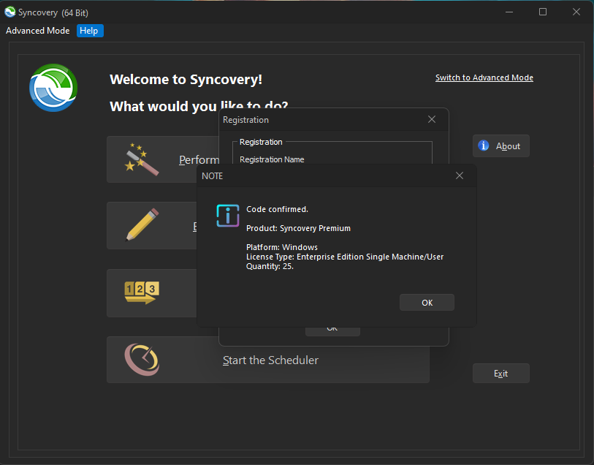Click the Exit button

500,374
